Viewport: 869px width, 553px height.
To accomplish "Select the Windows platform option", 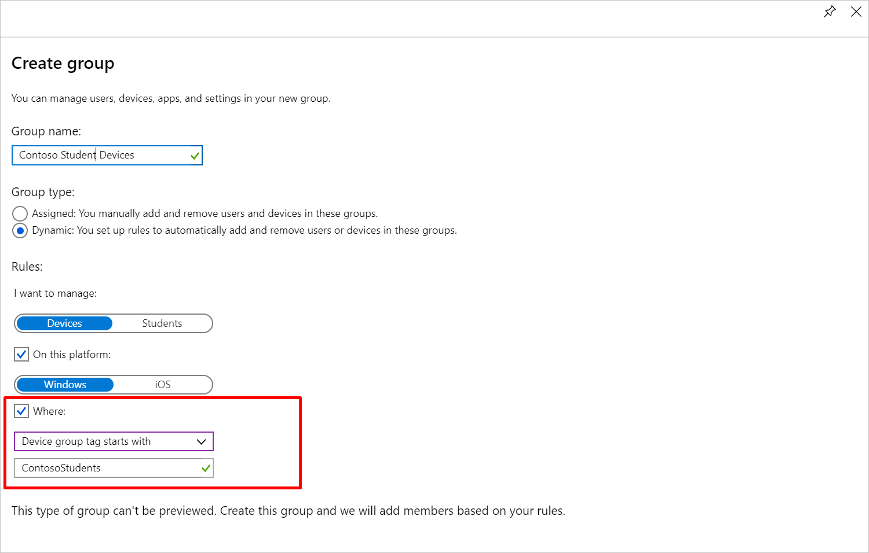I will point(65,385).
